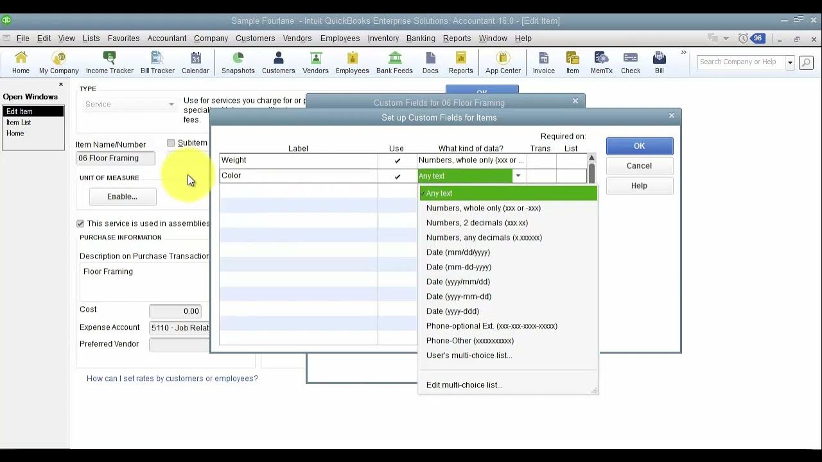Image resolution: width=822 pixels, height=462 pixels.
Task: Open the Accountant menu
Action: pyautogui.click(x=167, y=38)
